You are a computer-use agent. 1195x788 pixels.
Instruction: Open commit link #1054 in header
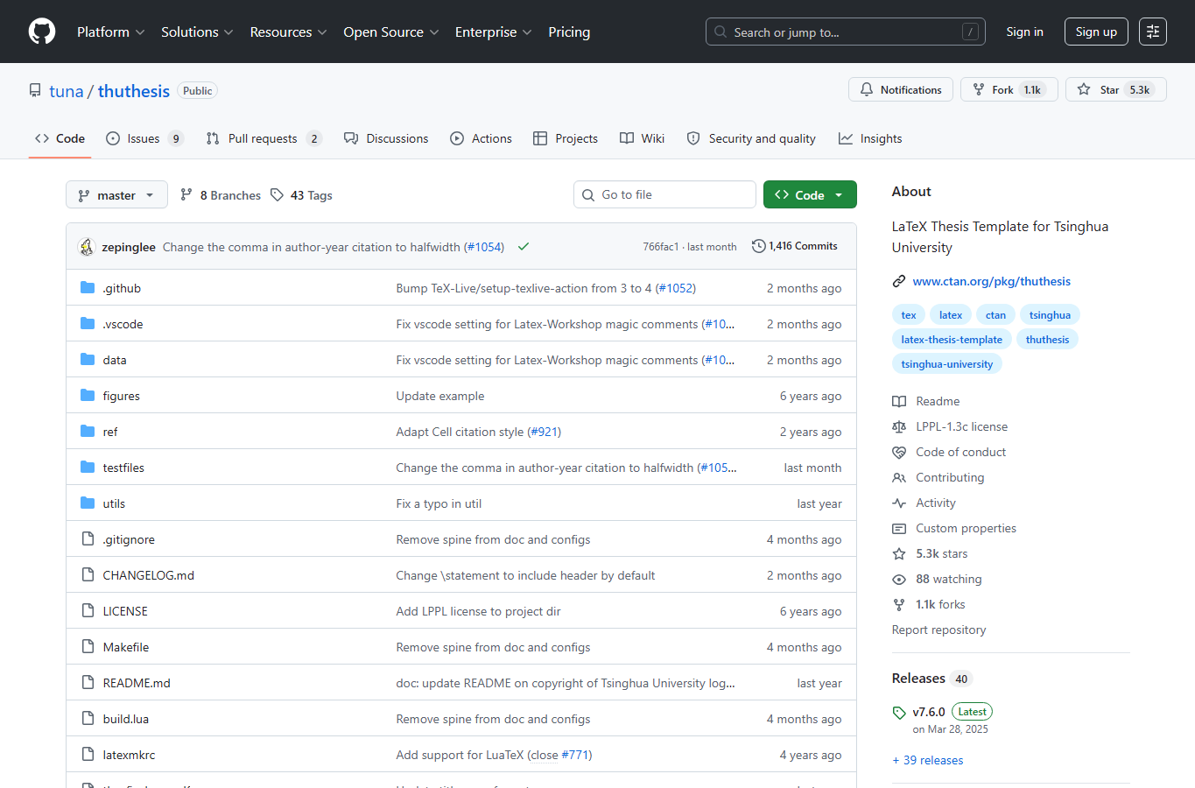[484, 247]
